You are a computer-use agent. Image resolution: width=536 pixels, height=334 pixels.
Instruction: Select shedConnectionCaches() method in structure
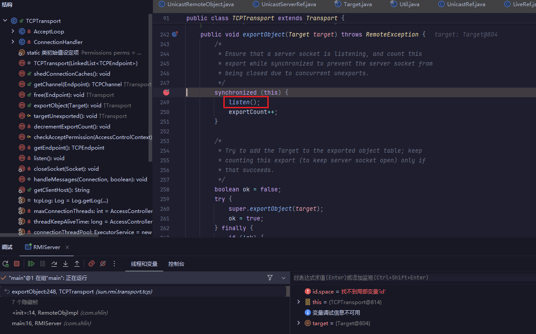pos(72,73)
